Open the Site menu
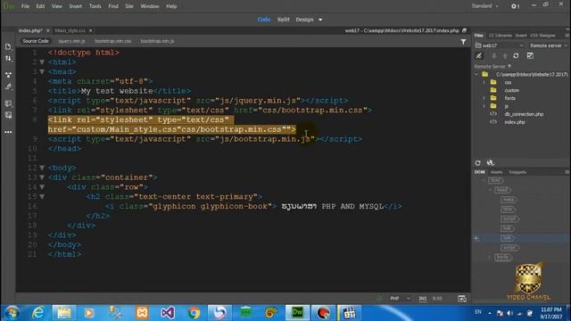The width and height of the screenshot is (571, 321). (129, 6)
